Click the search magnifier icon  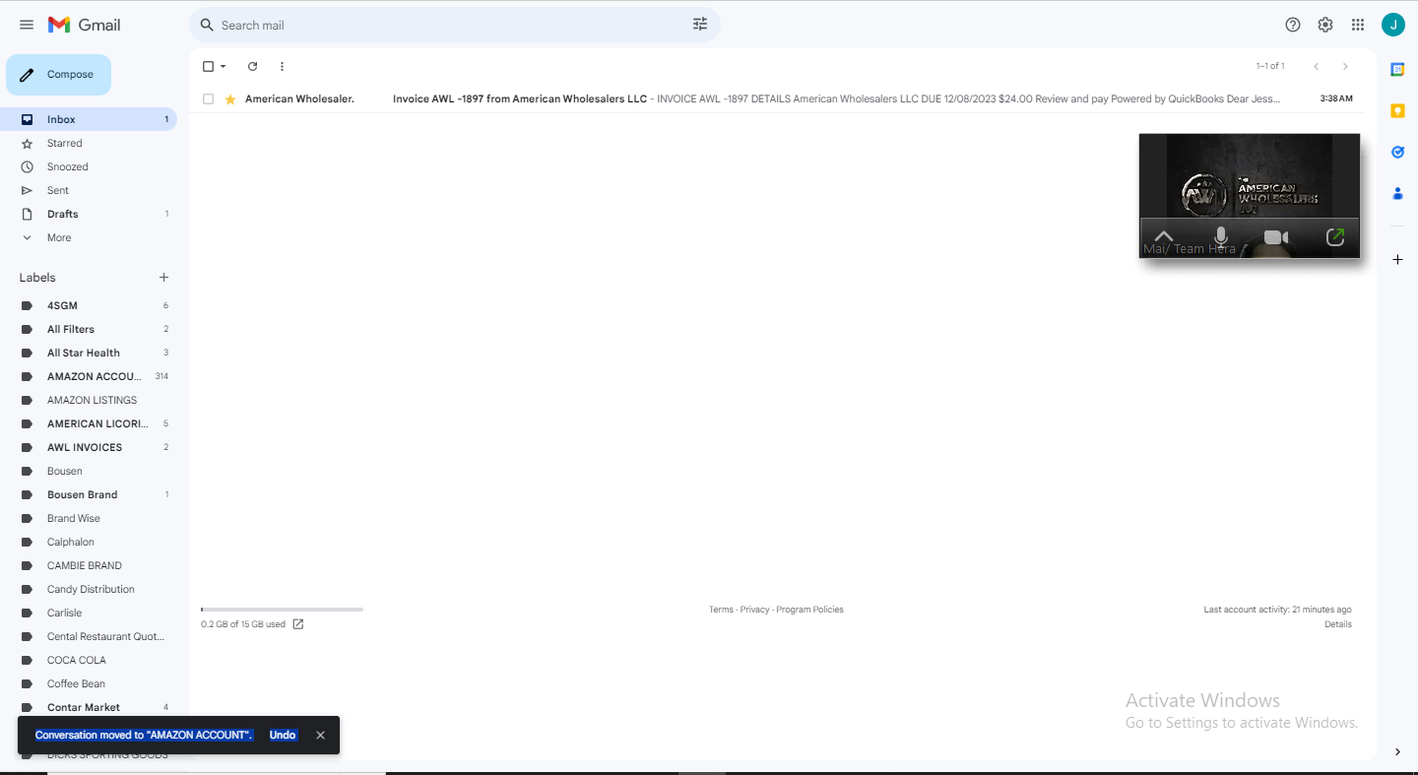tap(207, 25)
